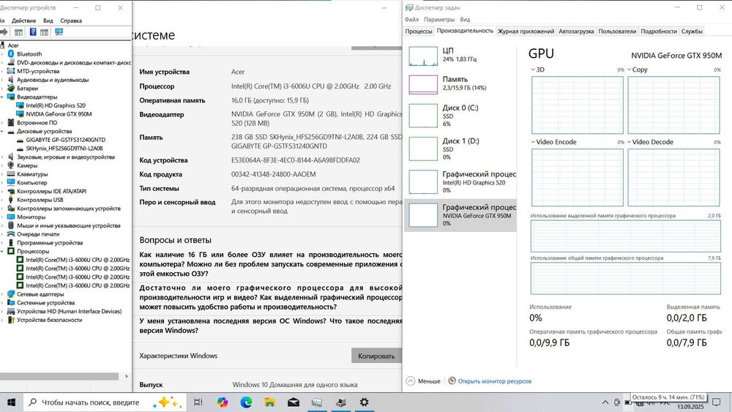Switch to the Журнал приложений tab

point(526,31)
